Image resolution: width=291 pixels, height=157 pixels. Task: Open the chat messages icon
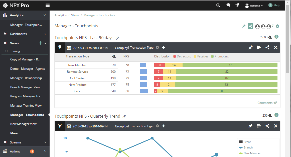pos(228,5)
